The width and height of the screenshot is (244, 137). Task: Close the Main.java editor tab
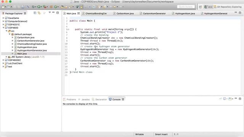pos(79,13)
